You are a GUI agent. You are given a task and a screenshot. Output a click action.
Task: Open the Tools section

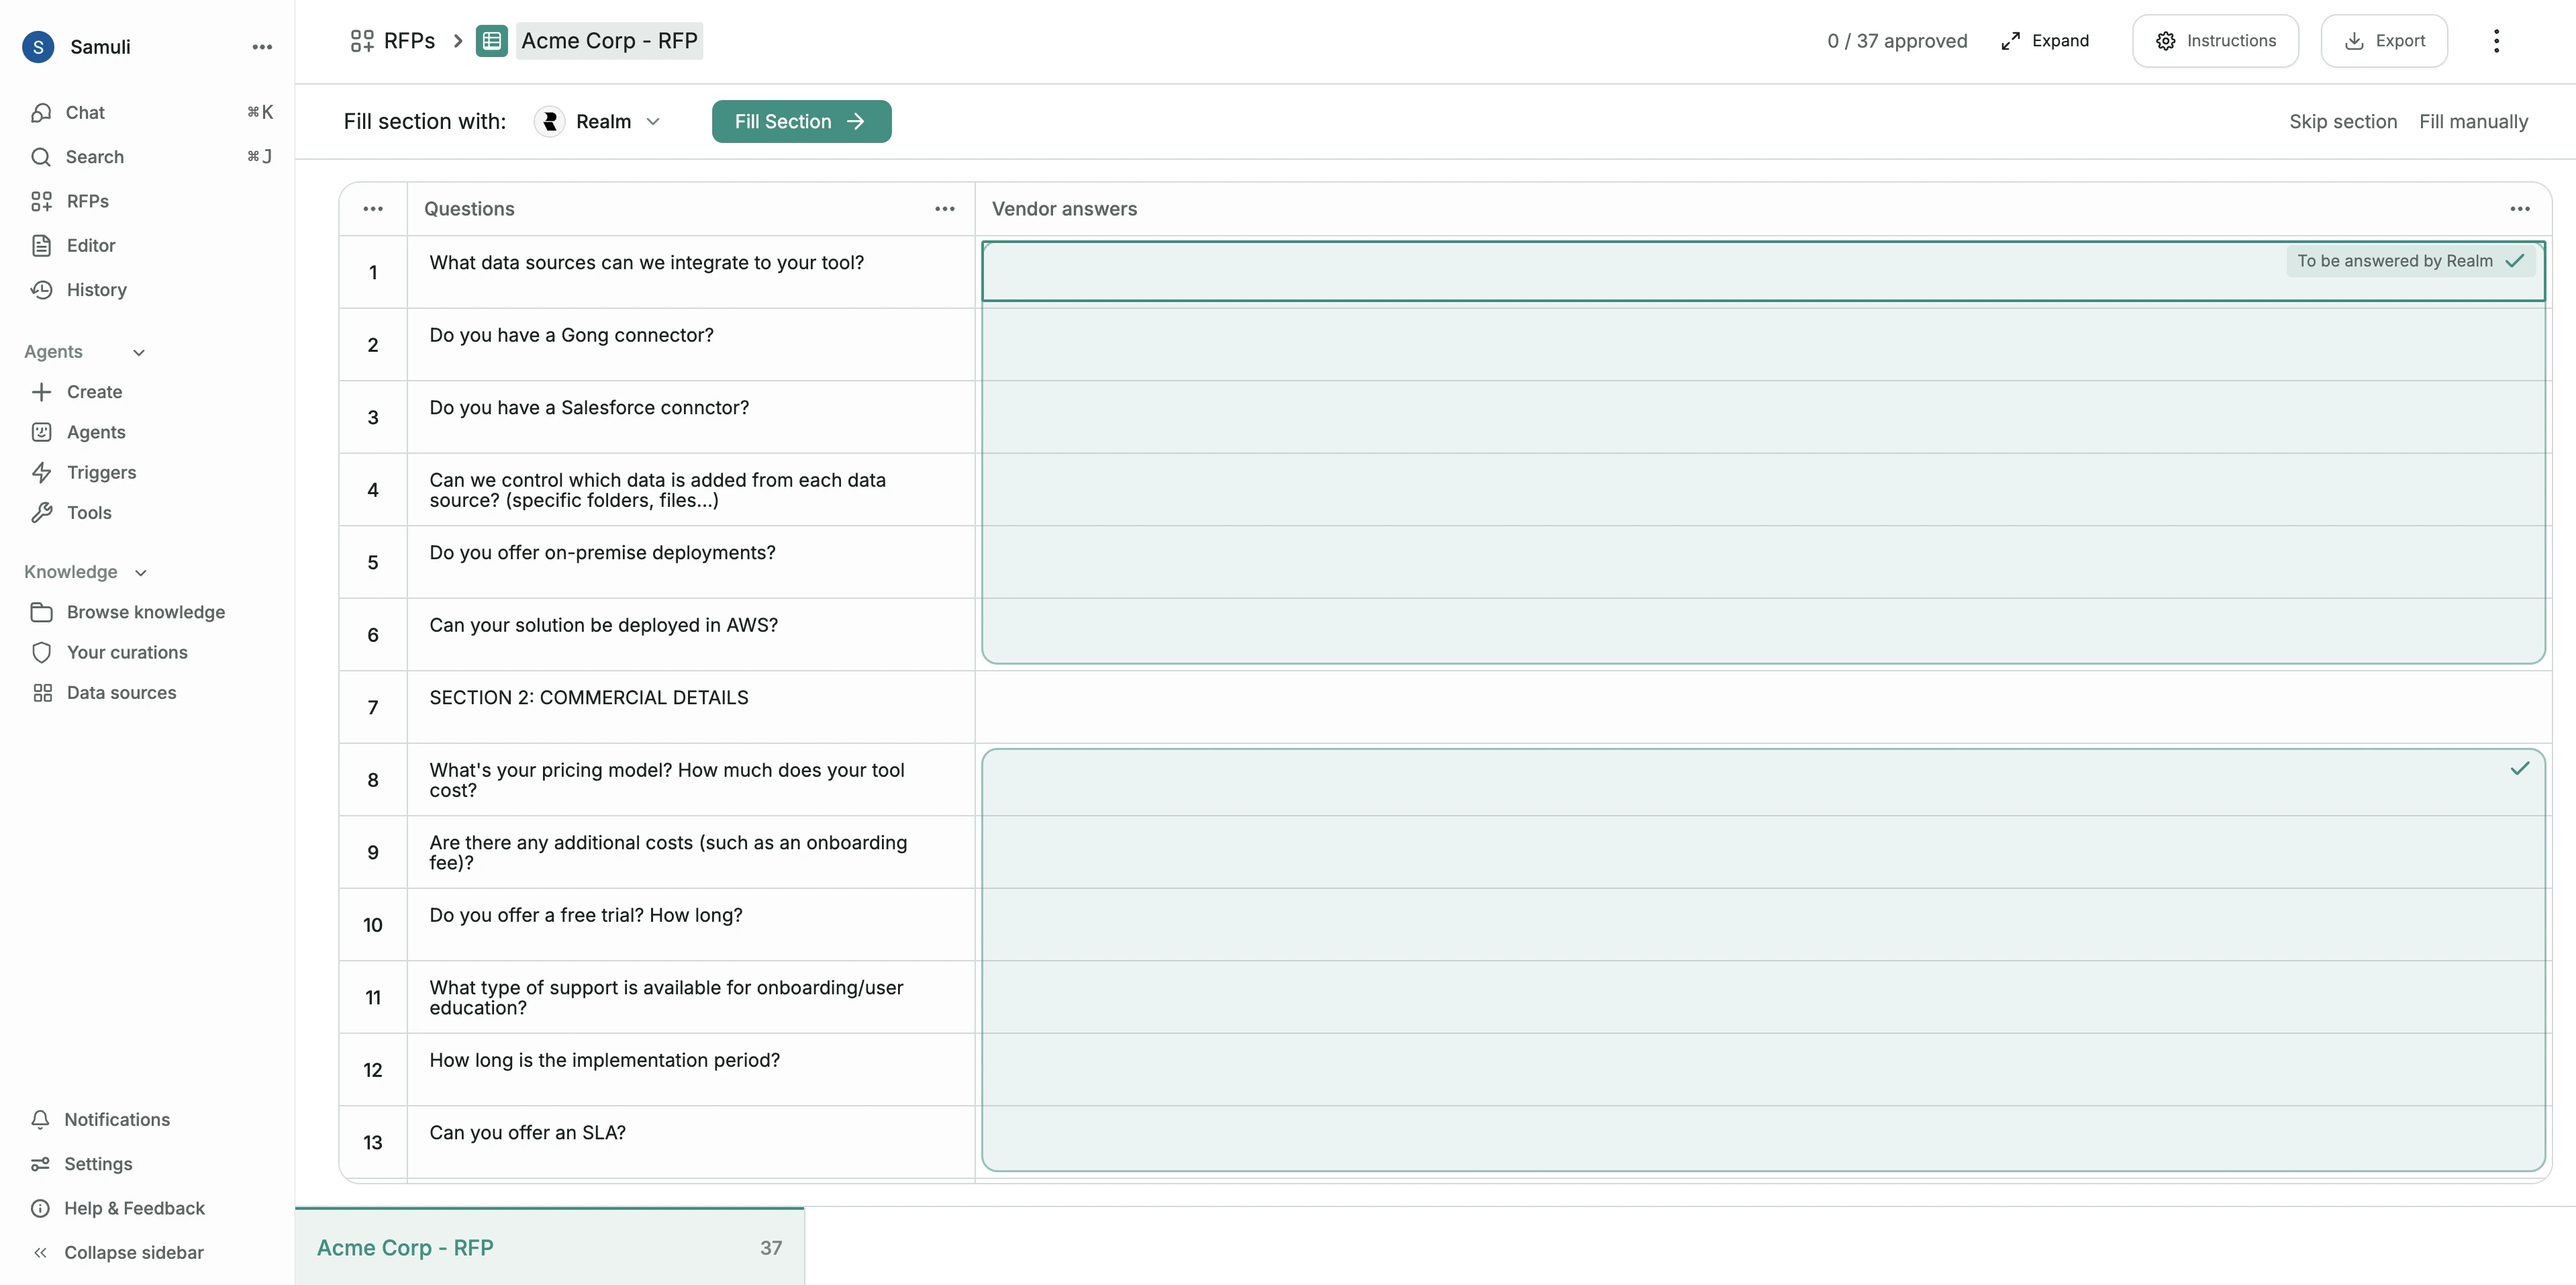88,512
